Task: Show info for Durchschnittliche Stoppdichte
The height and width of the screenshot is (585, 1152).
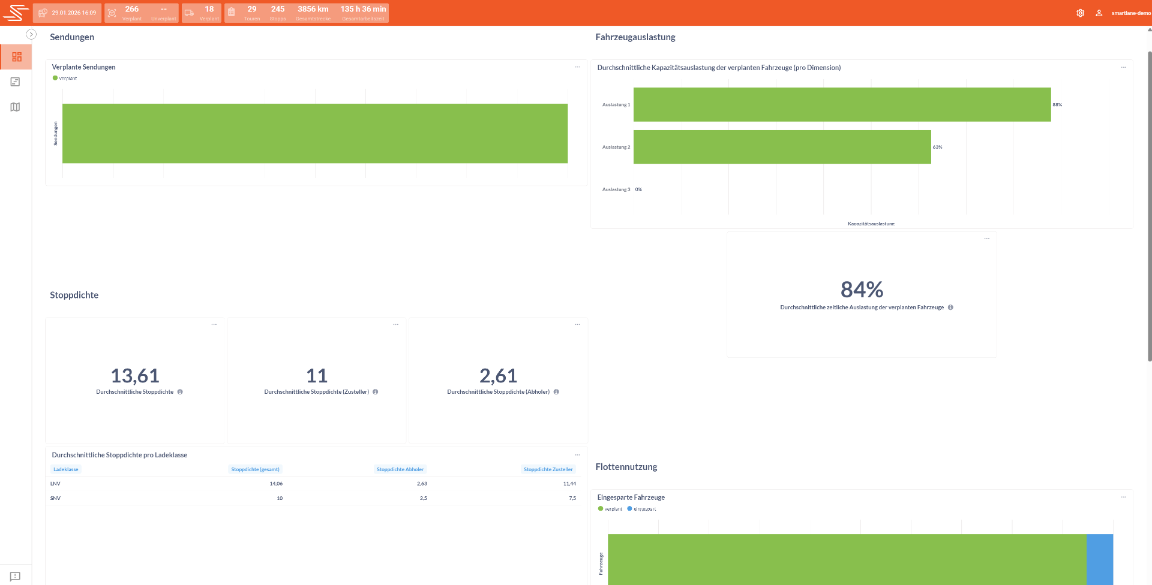Action: (180, 392)
